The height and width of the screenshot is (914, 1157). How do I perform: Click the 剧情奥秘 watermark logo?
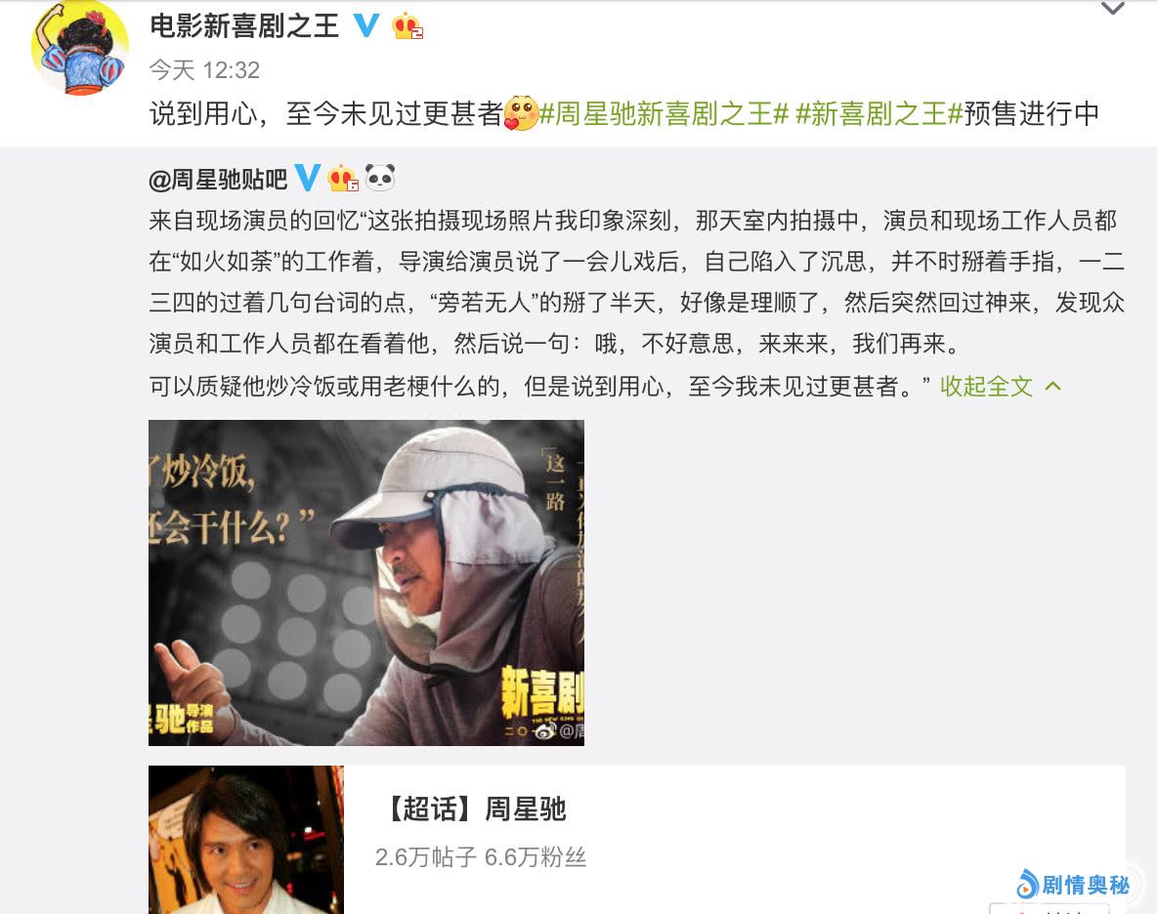tap(1073, 884)
